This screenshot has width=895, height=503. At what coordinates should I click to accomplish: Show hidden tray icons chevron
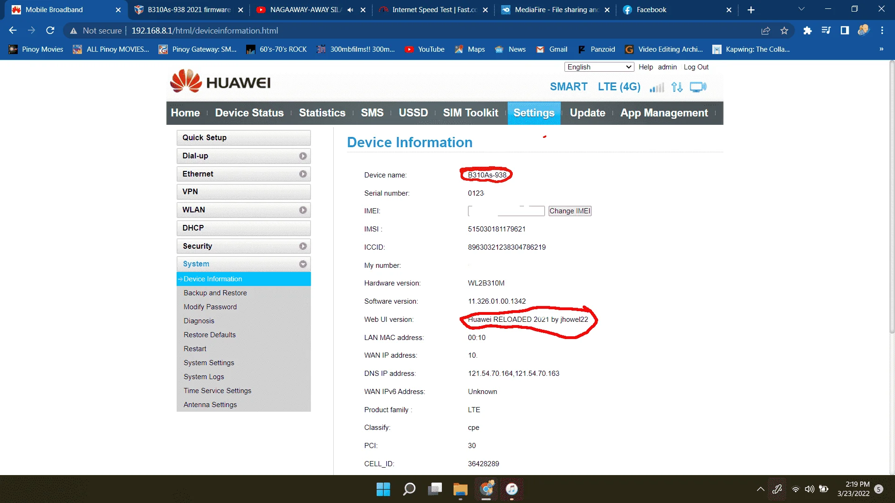[x=760, y=489]
